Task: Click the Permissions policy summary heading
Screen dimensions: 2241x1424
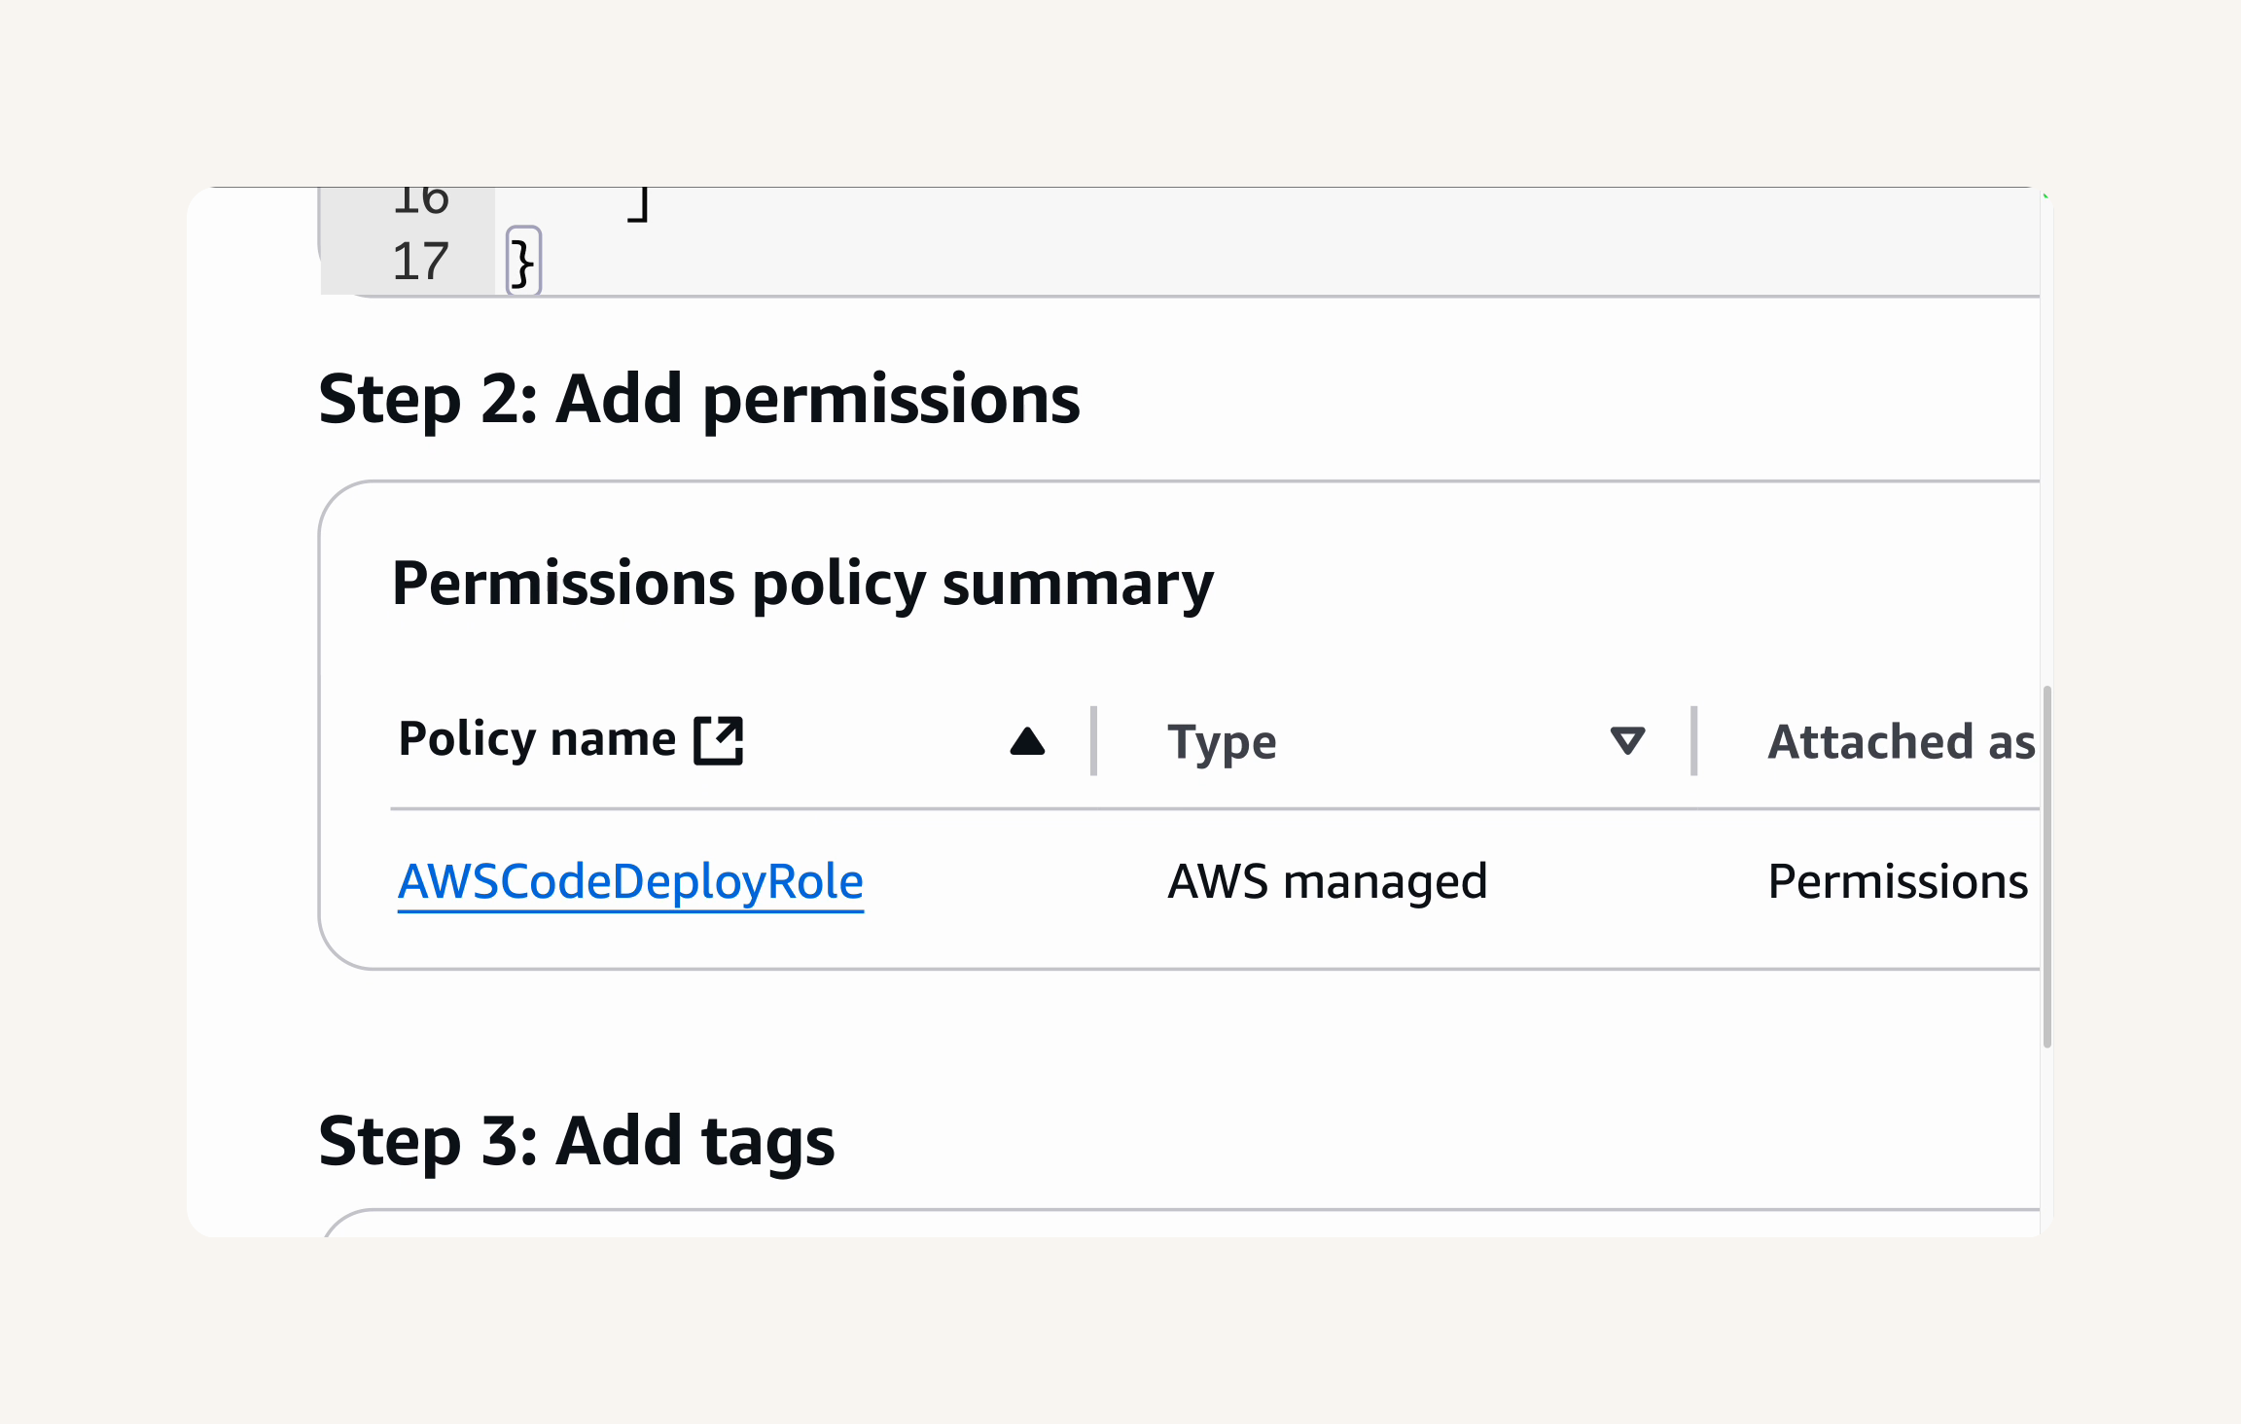Action: tap(802, 585)
